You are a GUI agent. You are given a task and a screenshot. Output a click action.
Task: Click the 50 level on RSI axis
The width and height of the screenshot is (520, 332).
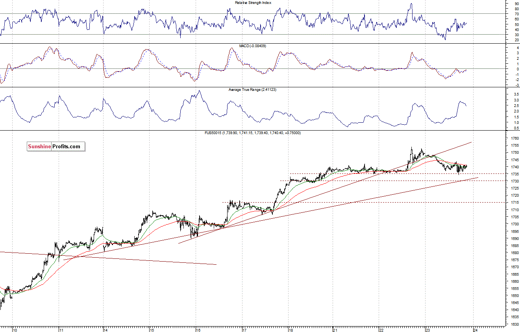coord(516,24)
